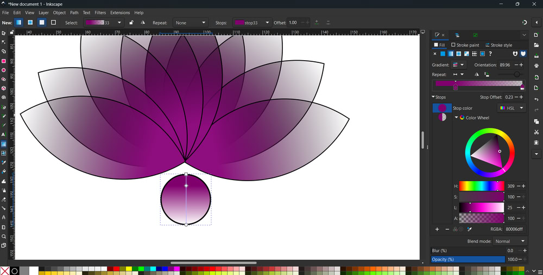Image resolution: width=543 pixels, height=275 pixels.
Task: Click the Undo arrow icon
Action: (536, 100)
